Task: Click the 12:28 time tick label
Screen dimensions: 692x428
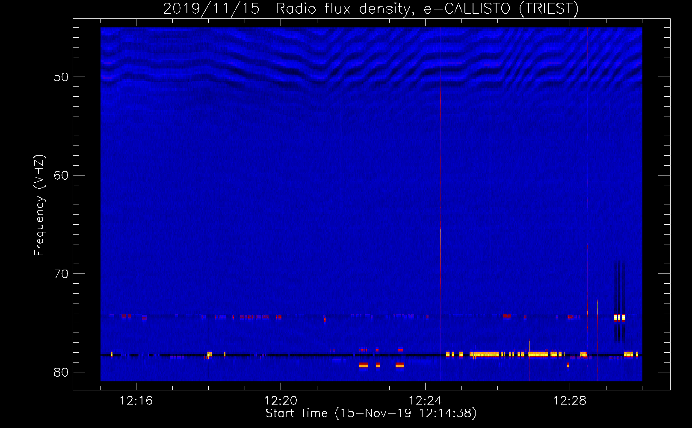Action: point(570,401)
